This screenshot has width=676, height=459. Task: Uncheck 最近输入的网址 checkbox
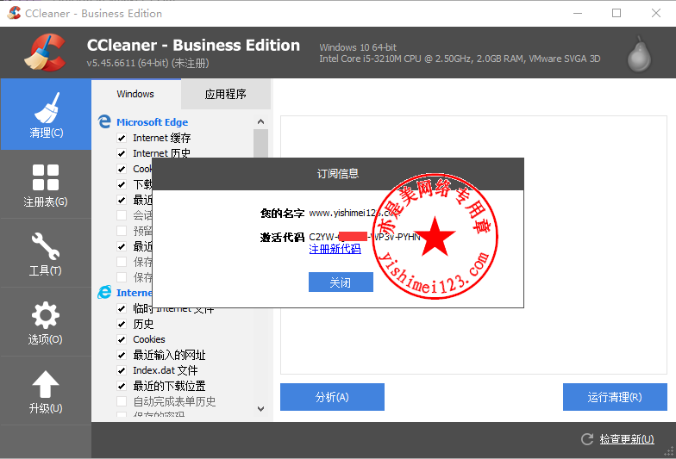point(122,355)
